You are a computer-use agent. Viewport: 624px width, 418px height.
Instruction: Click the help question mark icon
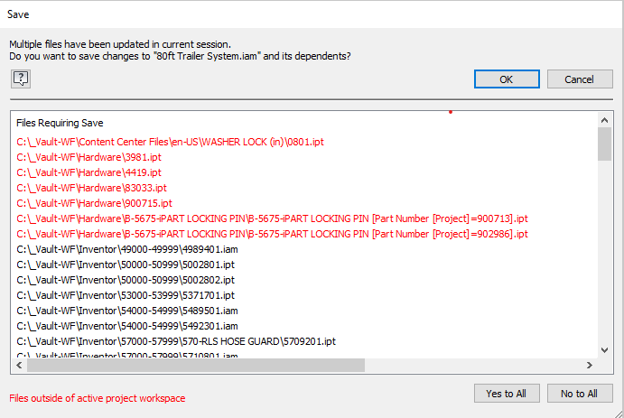point(21,79)
